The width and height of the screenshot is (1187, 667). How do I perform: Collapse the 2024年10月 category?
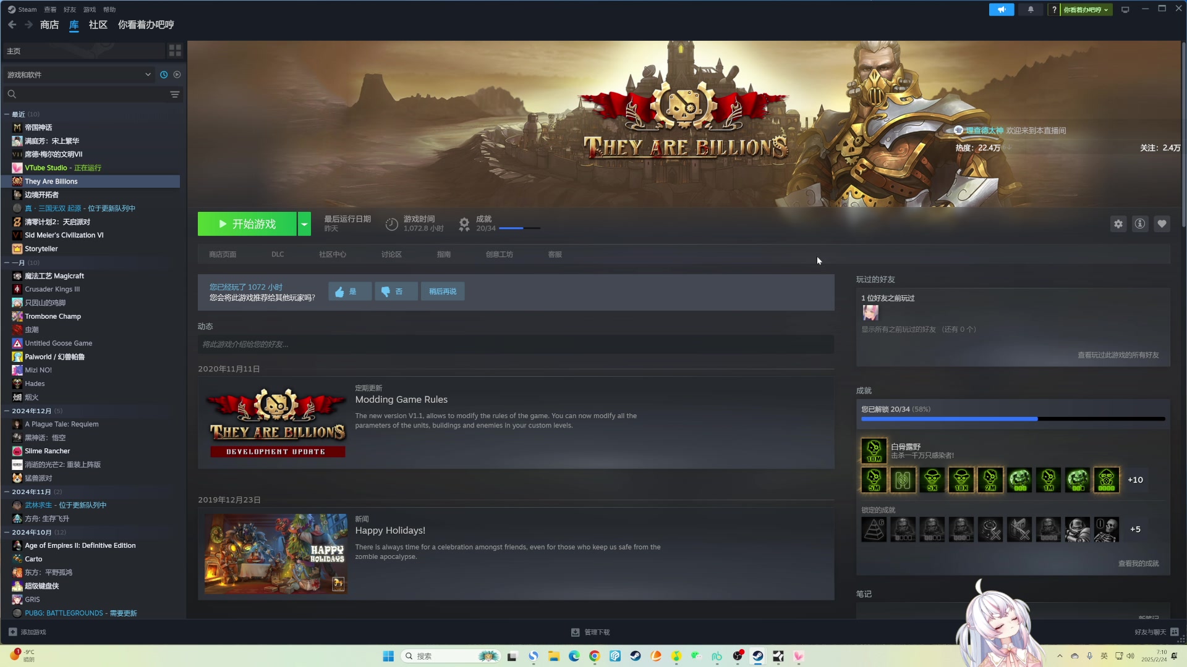tap(7, 532)
